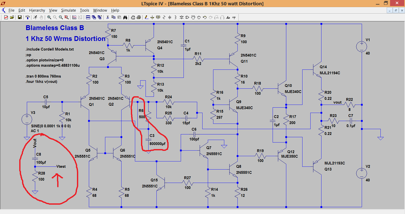Click the Zoom to Fit icon

tap(66, 17)
